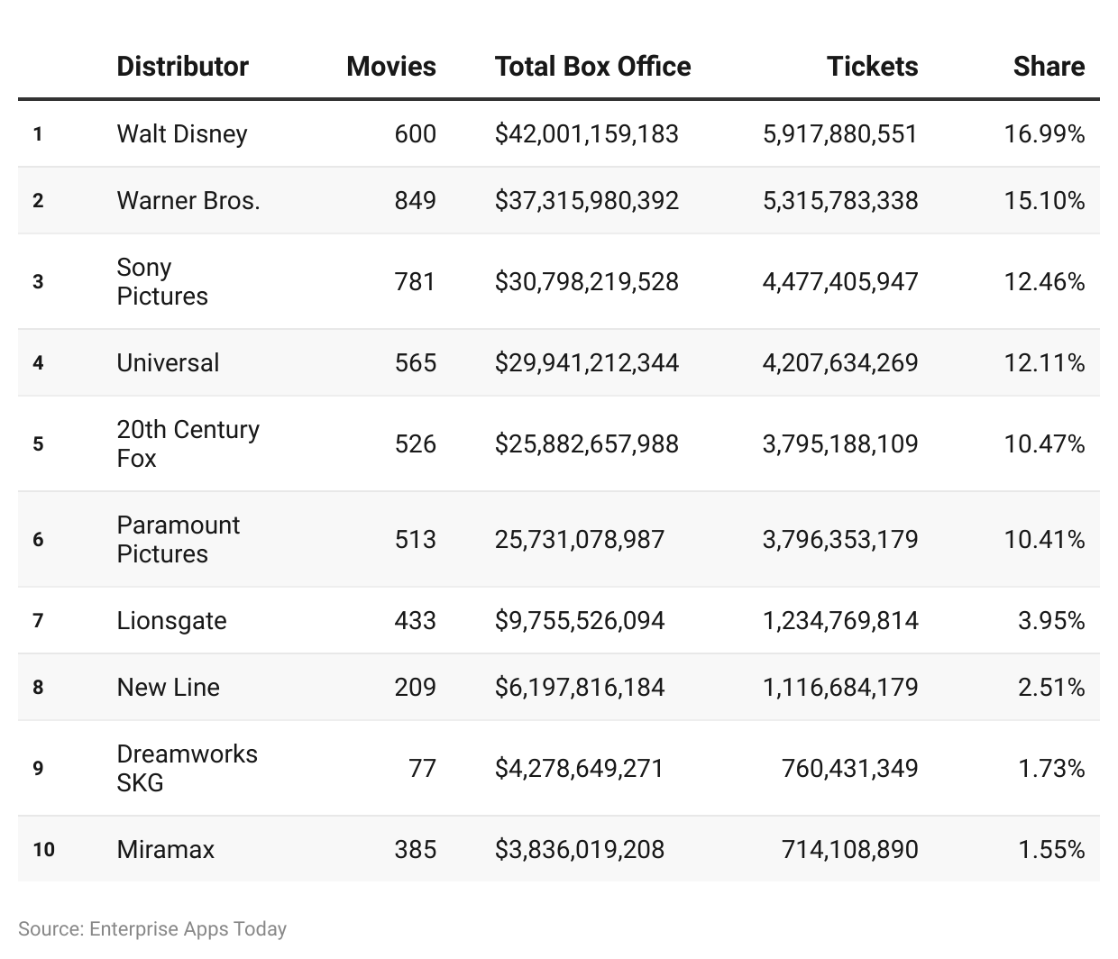Click Warner Bros. ticket count 5,315,783,338
This screenshot has width=1118, height=959.
tap(840, 200)
